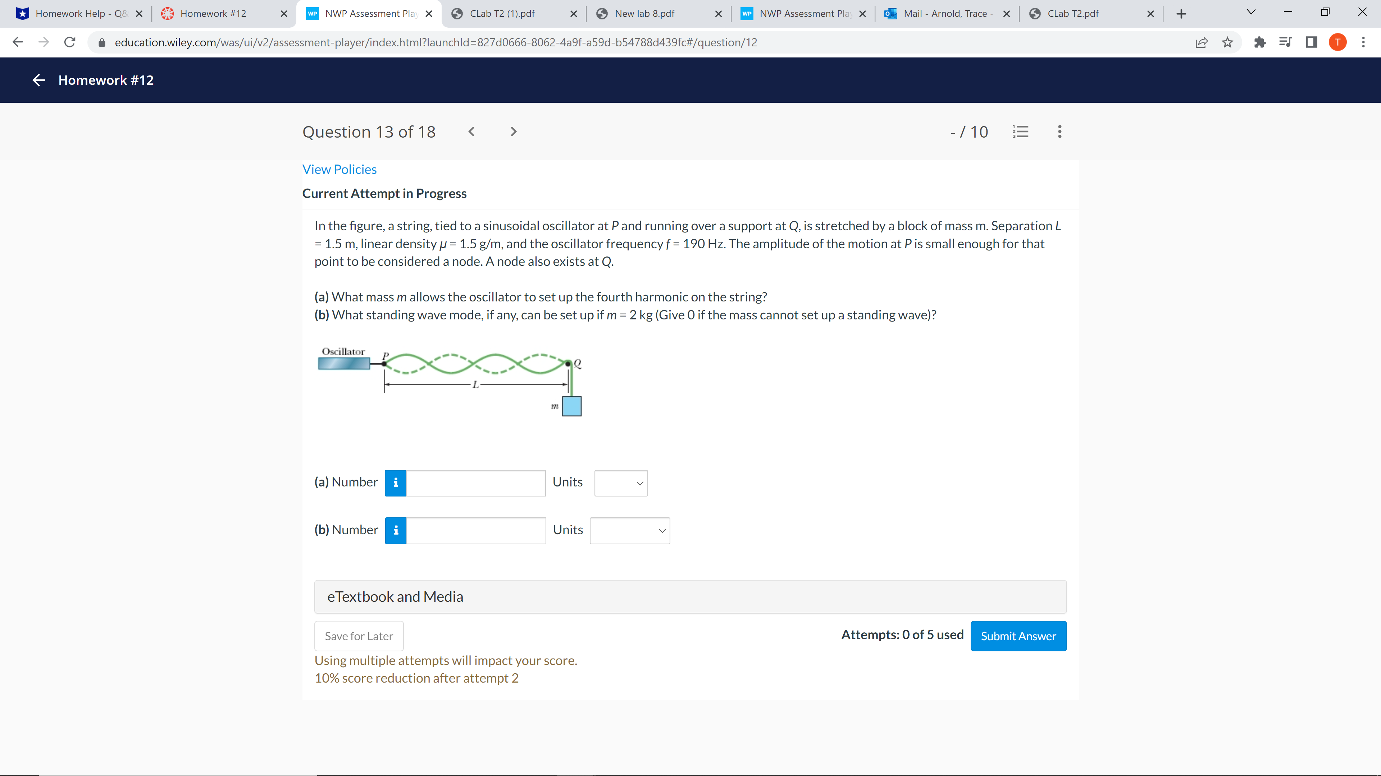Open the Units dropdown for part (a)
Screen dimensions: 1381x776
pos(621,483)
